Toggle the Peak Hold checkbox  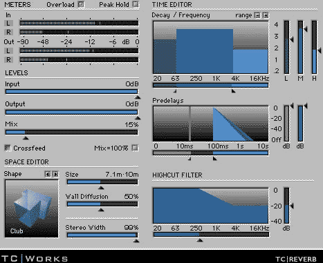(136, 4)
